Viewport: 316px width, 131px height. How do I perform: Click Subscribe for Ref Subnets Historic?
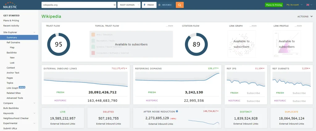(299, 101)
